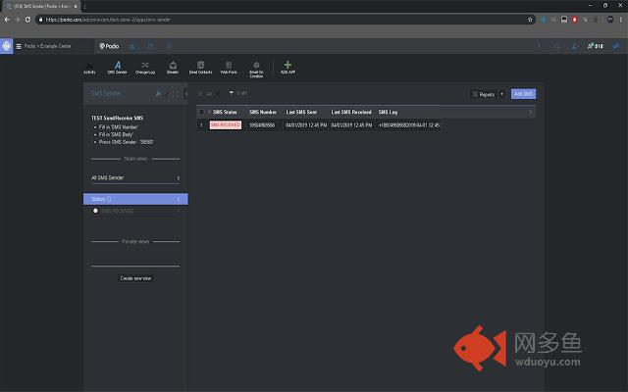
Task: Expand the table columns arrow
Action: [531, 112]
